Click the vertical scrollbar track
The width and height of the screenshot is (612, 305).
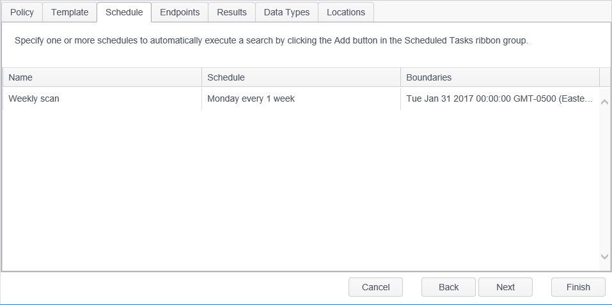pyautogui.click(x=605, y=179)
